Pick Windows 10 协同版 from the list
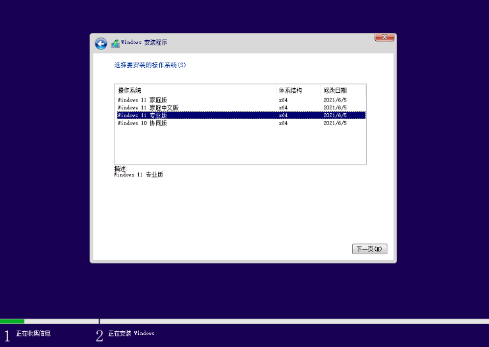The height and width of the screenshot is (347, 489). point(142,123)
